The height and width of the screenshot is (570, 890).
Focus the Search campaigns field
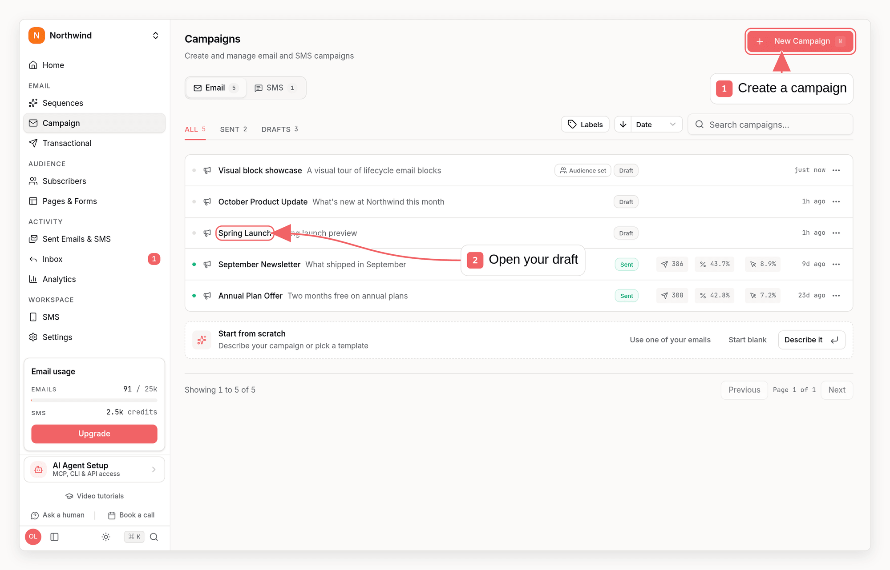point(770,124)
